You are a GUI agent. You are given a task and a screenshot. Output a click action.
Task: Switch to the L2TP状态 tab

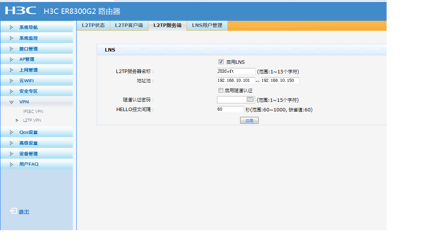(93, 25)
